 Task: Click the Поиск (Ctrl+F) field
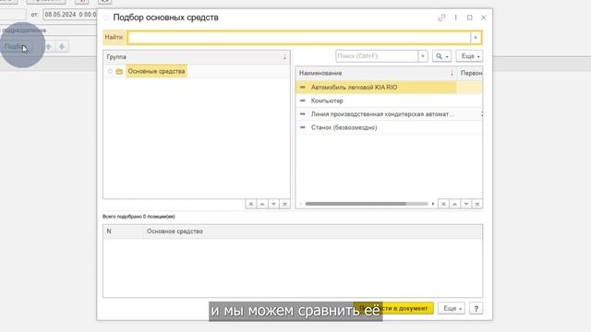pyautogui.click(x=377, y=56)
